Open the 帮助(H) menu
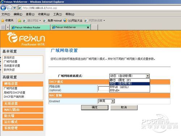This screenshot has width=181, height=136. pos(70,14)
